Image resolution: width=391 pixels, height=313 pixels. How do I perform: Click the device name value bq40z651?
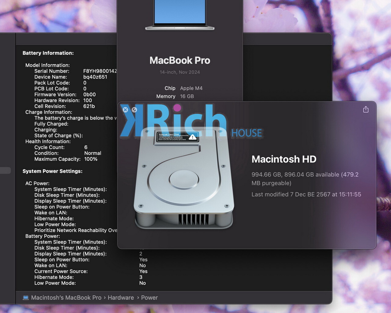95,77
